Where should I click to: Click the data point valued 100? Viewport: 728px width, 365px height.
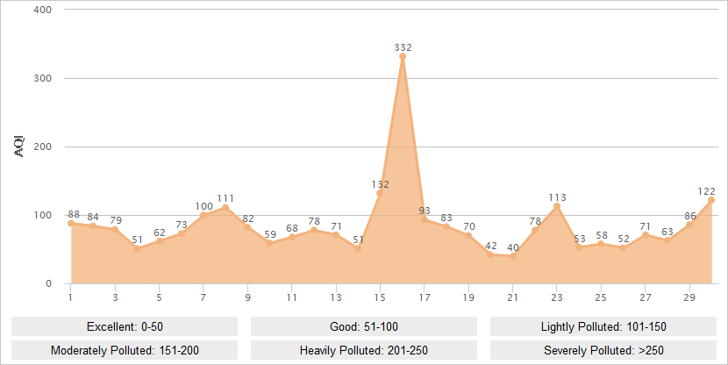[x=203, y=215]
